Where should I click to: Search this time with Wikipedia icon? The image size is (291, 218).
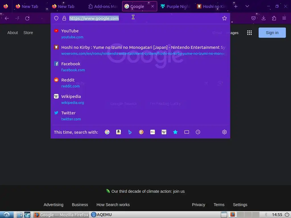(x=164, y=132)
